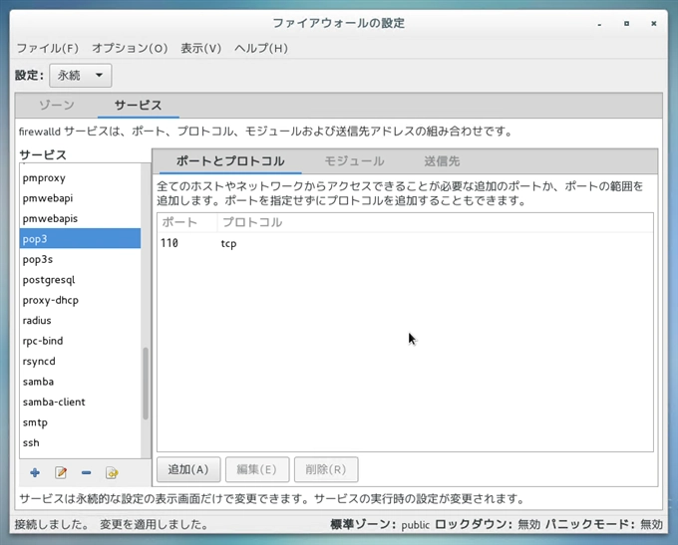The height and width of the screenshot is (545, 678).
Task: Minimize the firewall settings window
Action: pos(599,24)
